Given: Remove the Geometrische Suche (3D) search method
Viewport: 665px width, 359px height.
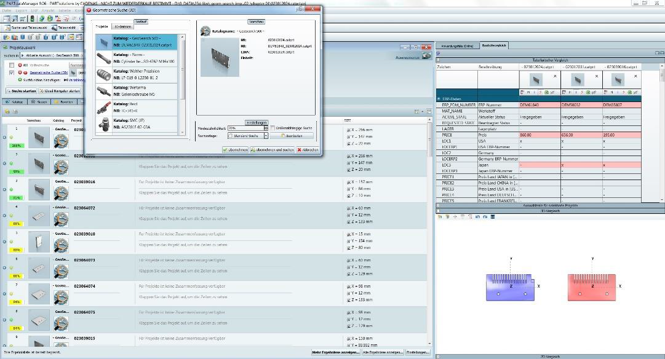Looking at the screenshot, I should tap(20, 73).
